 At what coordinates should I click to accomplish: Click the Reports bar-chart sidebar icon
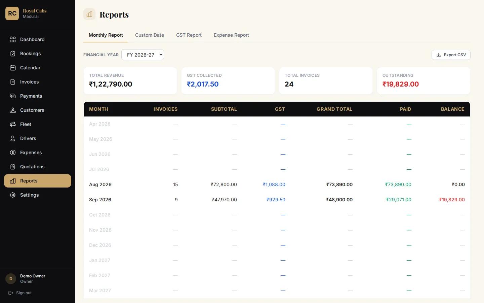pyautogui.click(x=13, y=181)
